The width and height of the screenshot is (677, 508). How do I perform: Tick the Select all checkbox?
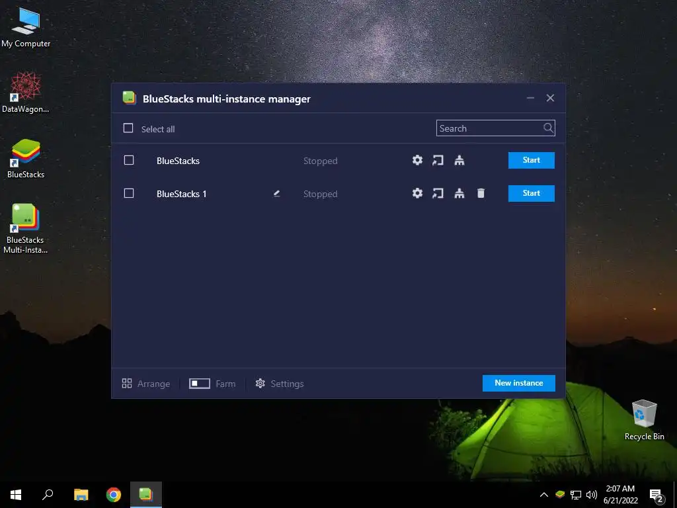click(x=128, y=128)
